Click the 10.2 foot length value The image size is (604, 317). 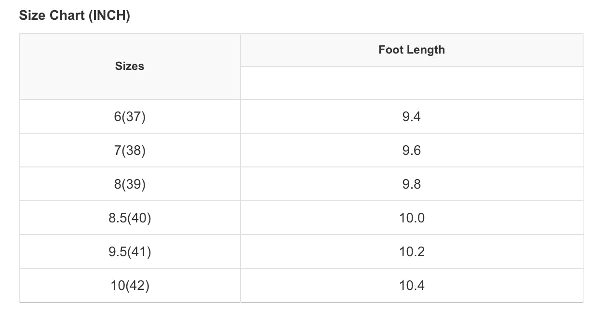click(x=412, y=252)
